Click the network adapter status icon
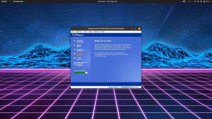 116,87
